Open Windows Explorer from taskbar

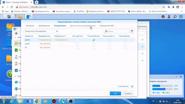tap(21, 101)
